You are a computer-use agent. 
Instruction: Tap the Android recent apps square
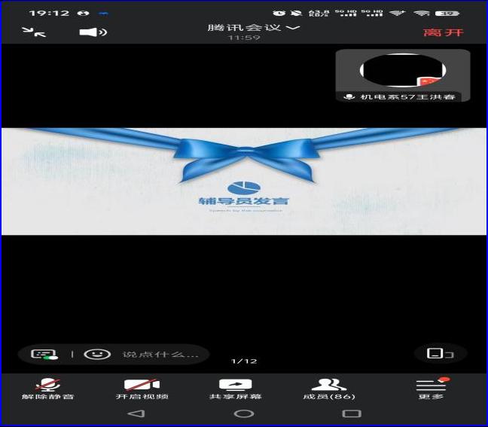(x=351, y=413)
